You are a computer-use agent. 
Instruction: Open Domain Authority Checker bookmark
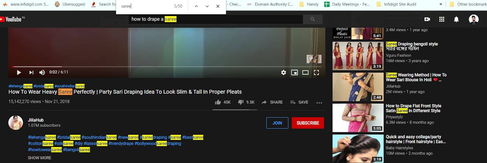pos(270,4)
